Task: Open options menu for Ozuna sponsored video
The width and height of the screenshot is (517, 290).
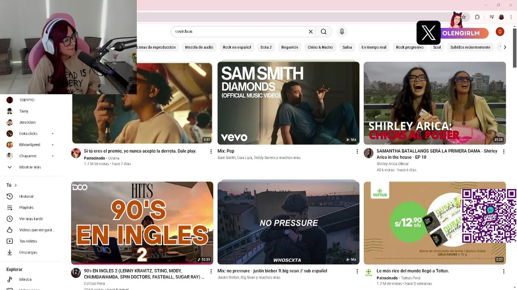Action: coord(211,151)
